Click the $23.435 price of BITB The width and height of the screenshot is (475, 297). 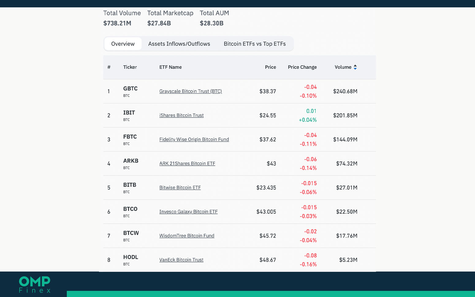tap(266, 188)
